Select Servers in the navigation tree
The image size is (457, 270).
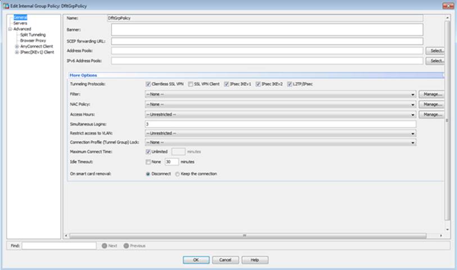pos(20,23)
